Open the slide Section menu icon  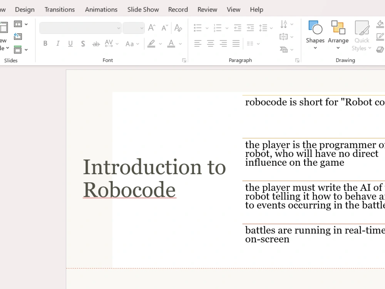(18, 50)
